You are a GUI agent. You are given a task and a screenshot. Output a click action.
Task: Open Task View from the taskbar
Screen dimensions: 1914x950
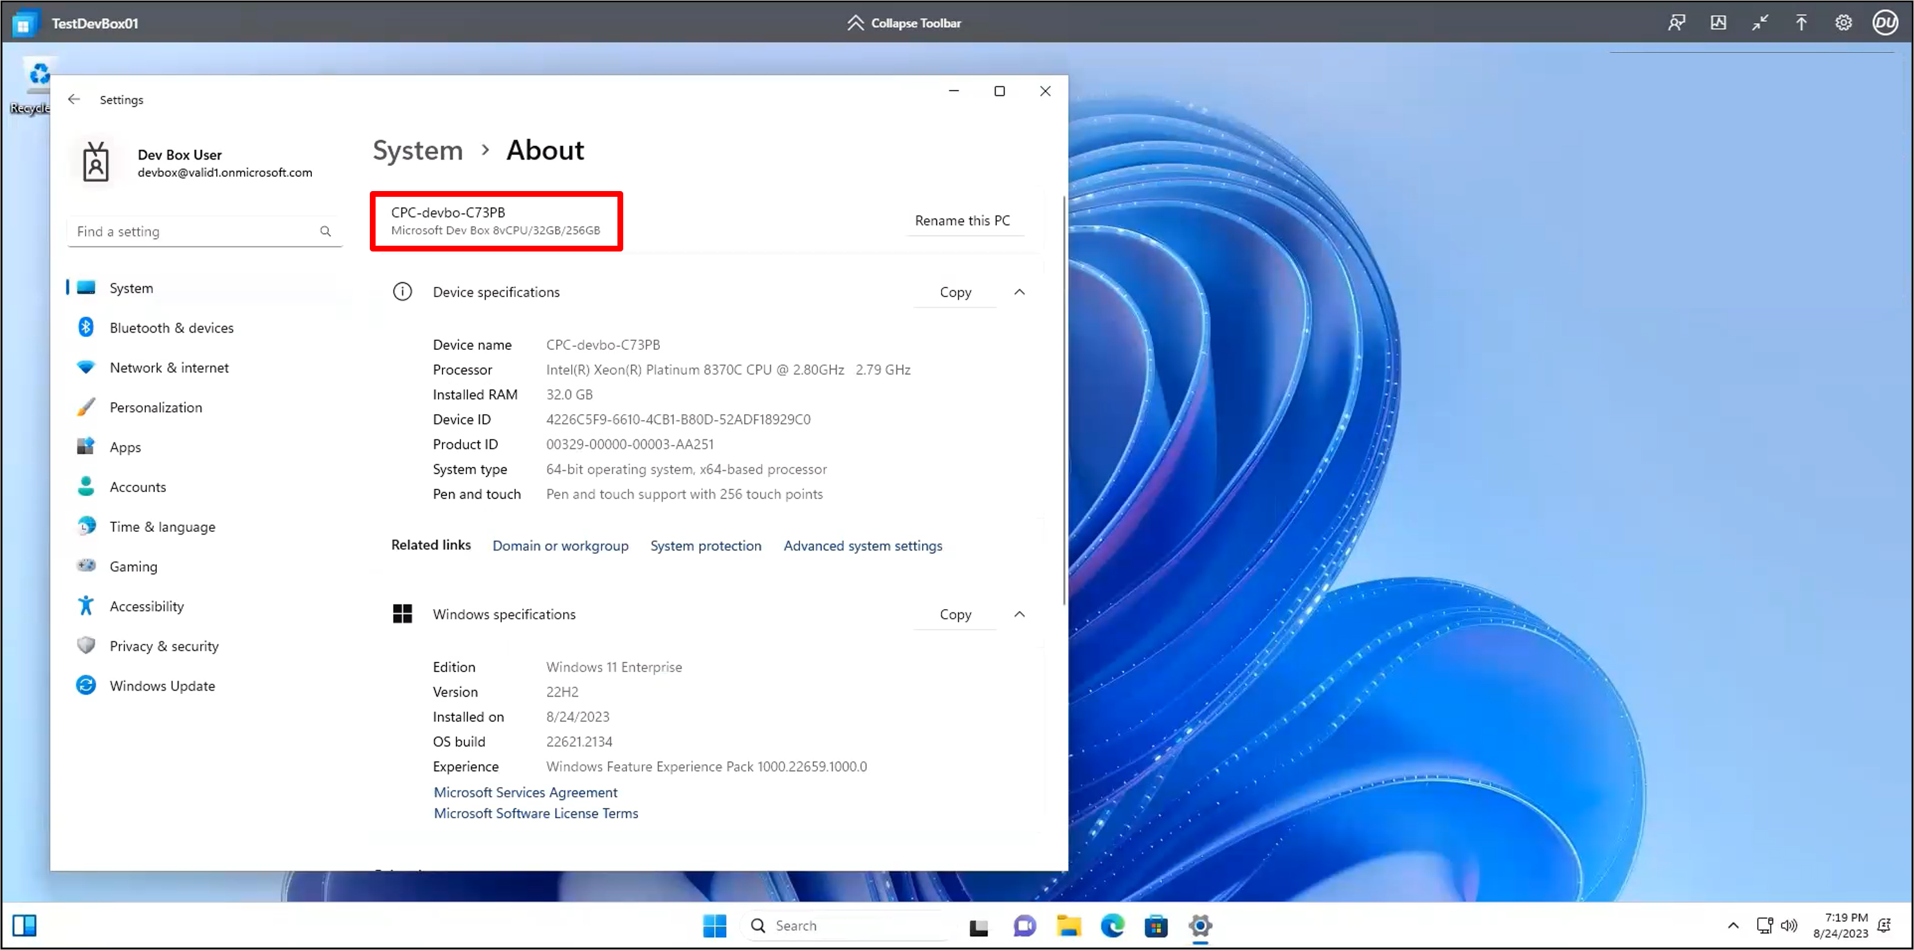pos(979,926)
